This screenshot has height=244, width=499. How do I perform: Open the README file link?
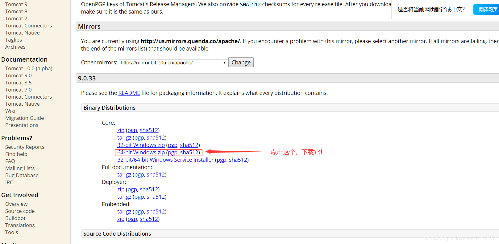[x=129, y=93]
